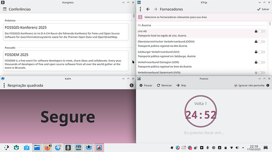Click the lock icon beside Linz AG
Image resolution: width=272 pixels, height=152 pixels.
coord(256,31)
